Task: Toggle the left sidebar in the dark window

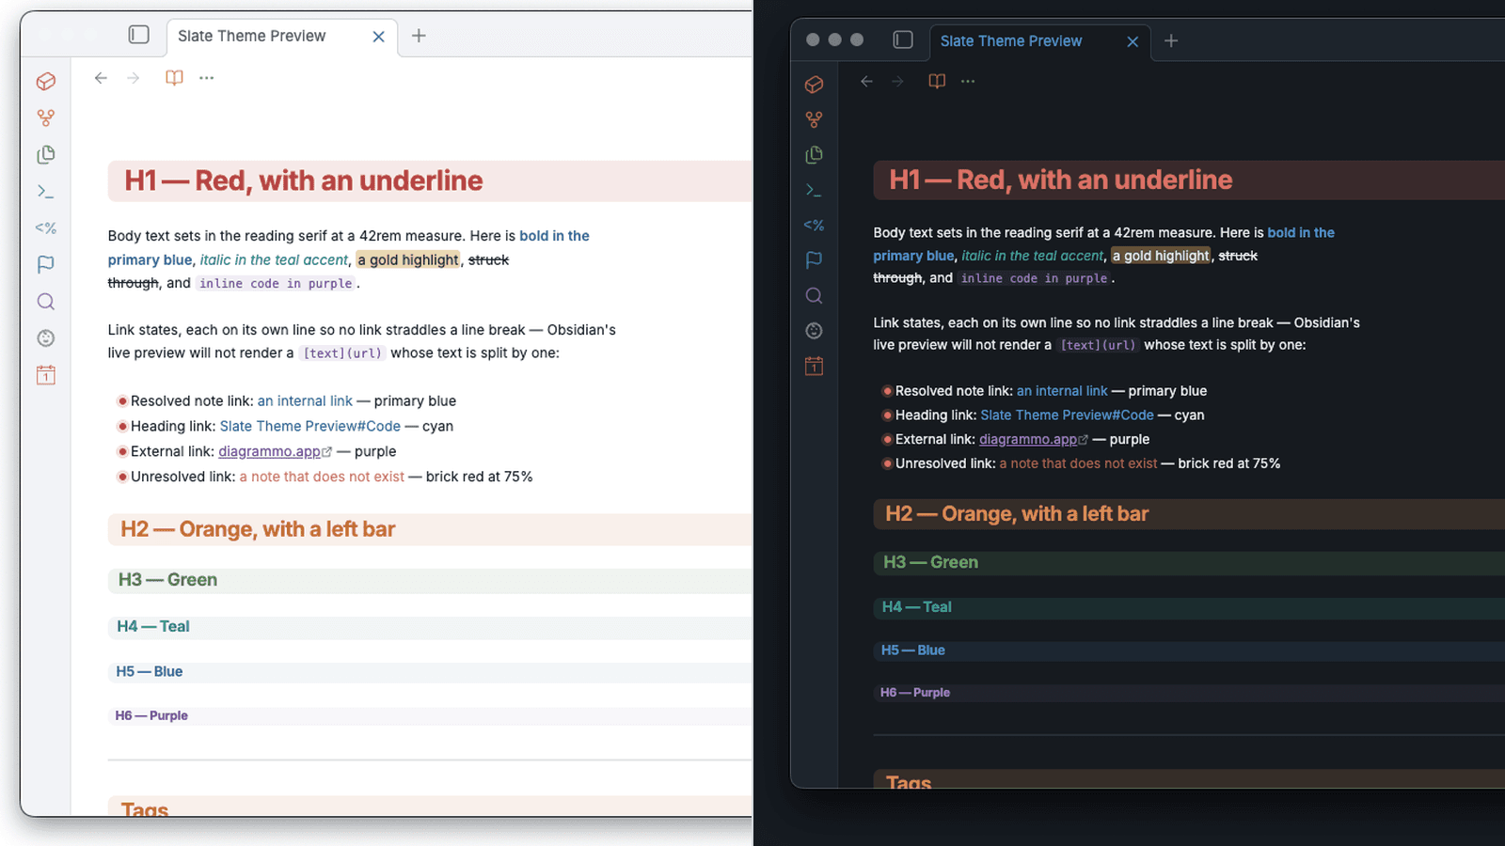Action: 903,39
